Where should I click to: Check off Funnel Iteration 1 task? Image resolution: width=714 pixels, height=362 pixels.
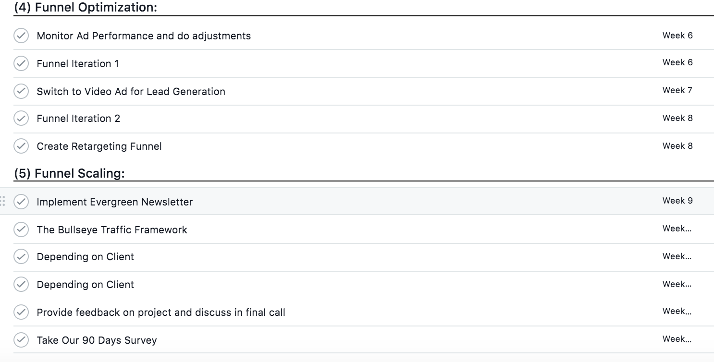[x=21, y=63]
